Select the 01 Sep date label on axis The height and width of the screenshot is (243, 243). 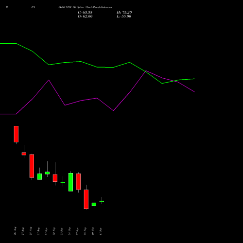(x=46, y=231)
